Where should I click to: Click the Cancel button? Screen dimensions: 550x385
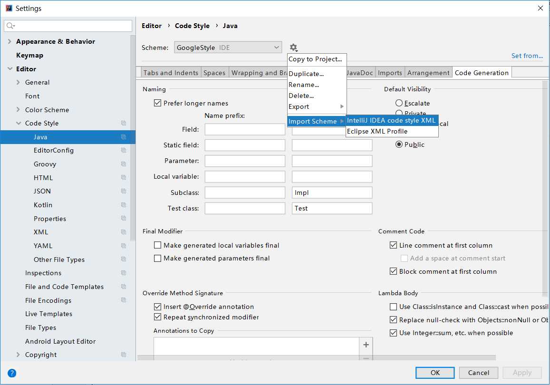pyautogui.click(x=478, y=373)
